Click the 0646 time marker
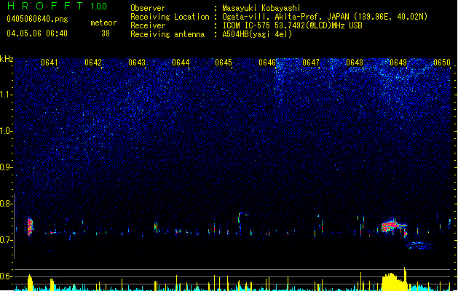The height and width of the screenshot is (291, 458). 267,63
